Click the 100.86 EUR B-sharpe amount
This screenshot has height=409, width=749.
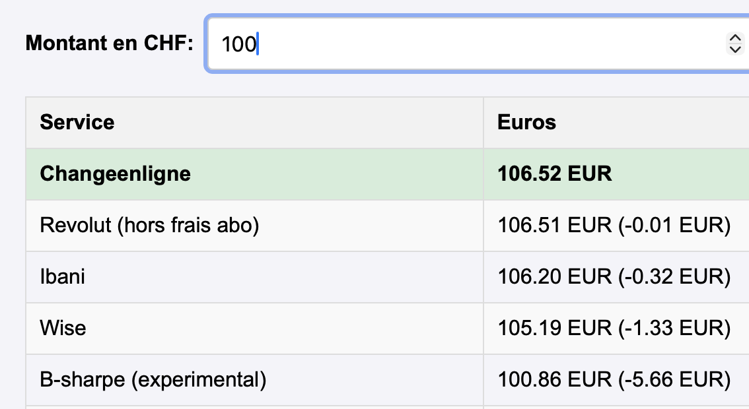[x=555, y=379]
